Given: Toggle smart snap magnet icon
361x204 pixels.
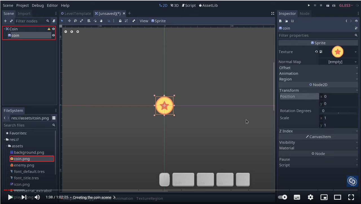Looking at the screenshot, I should tap(109, 21).
